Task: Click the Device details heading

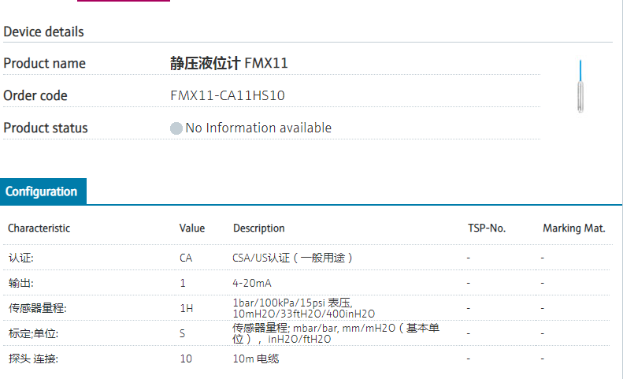Action: [x=44, y=32]
